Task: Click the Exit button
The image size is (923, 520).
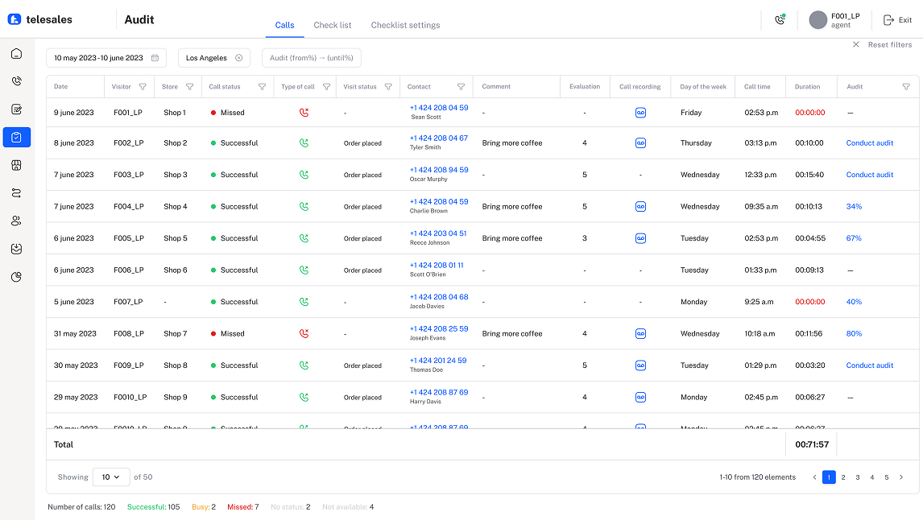Action: point(897,20)
